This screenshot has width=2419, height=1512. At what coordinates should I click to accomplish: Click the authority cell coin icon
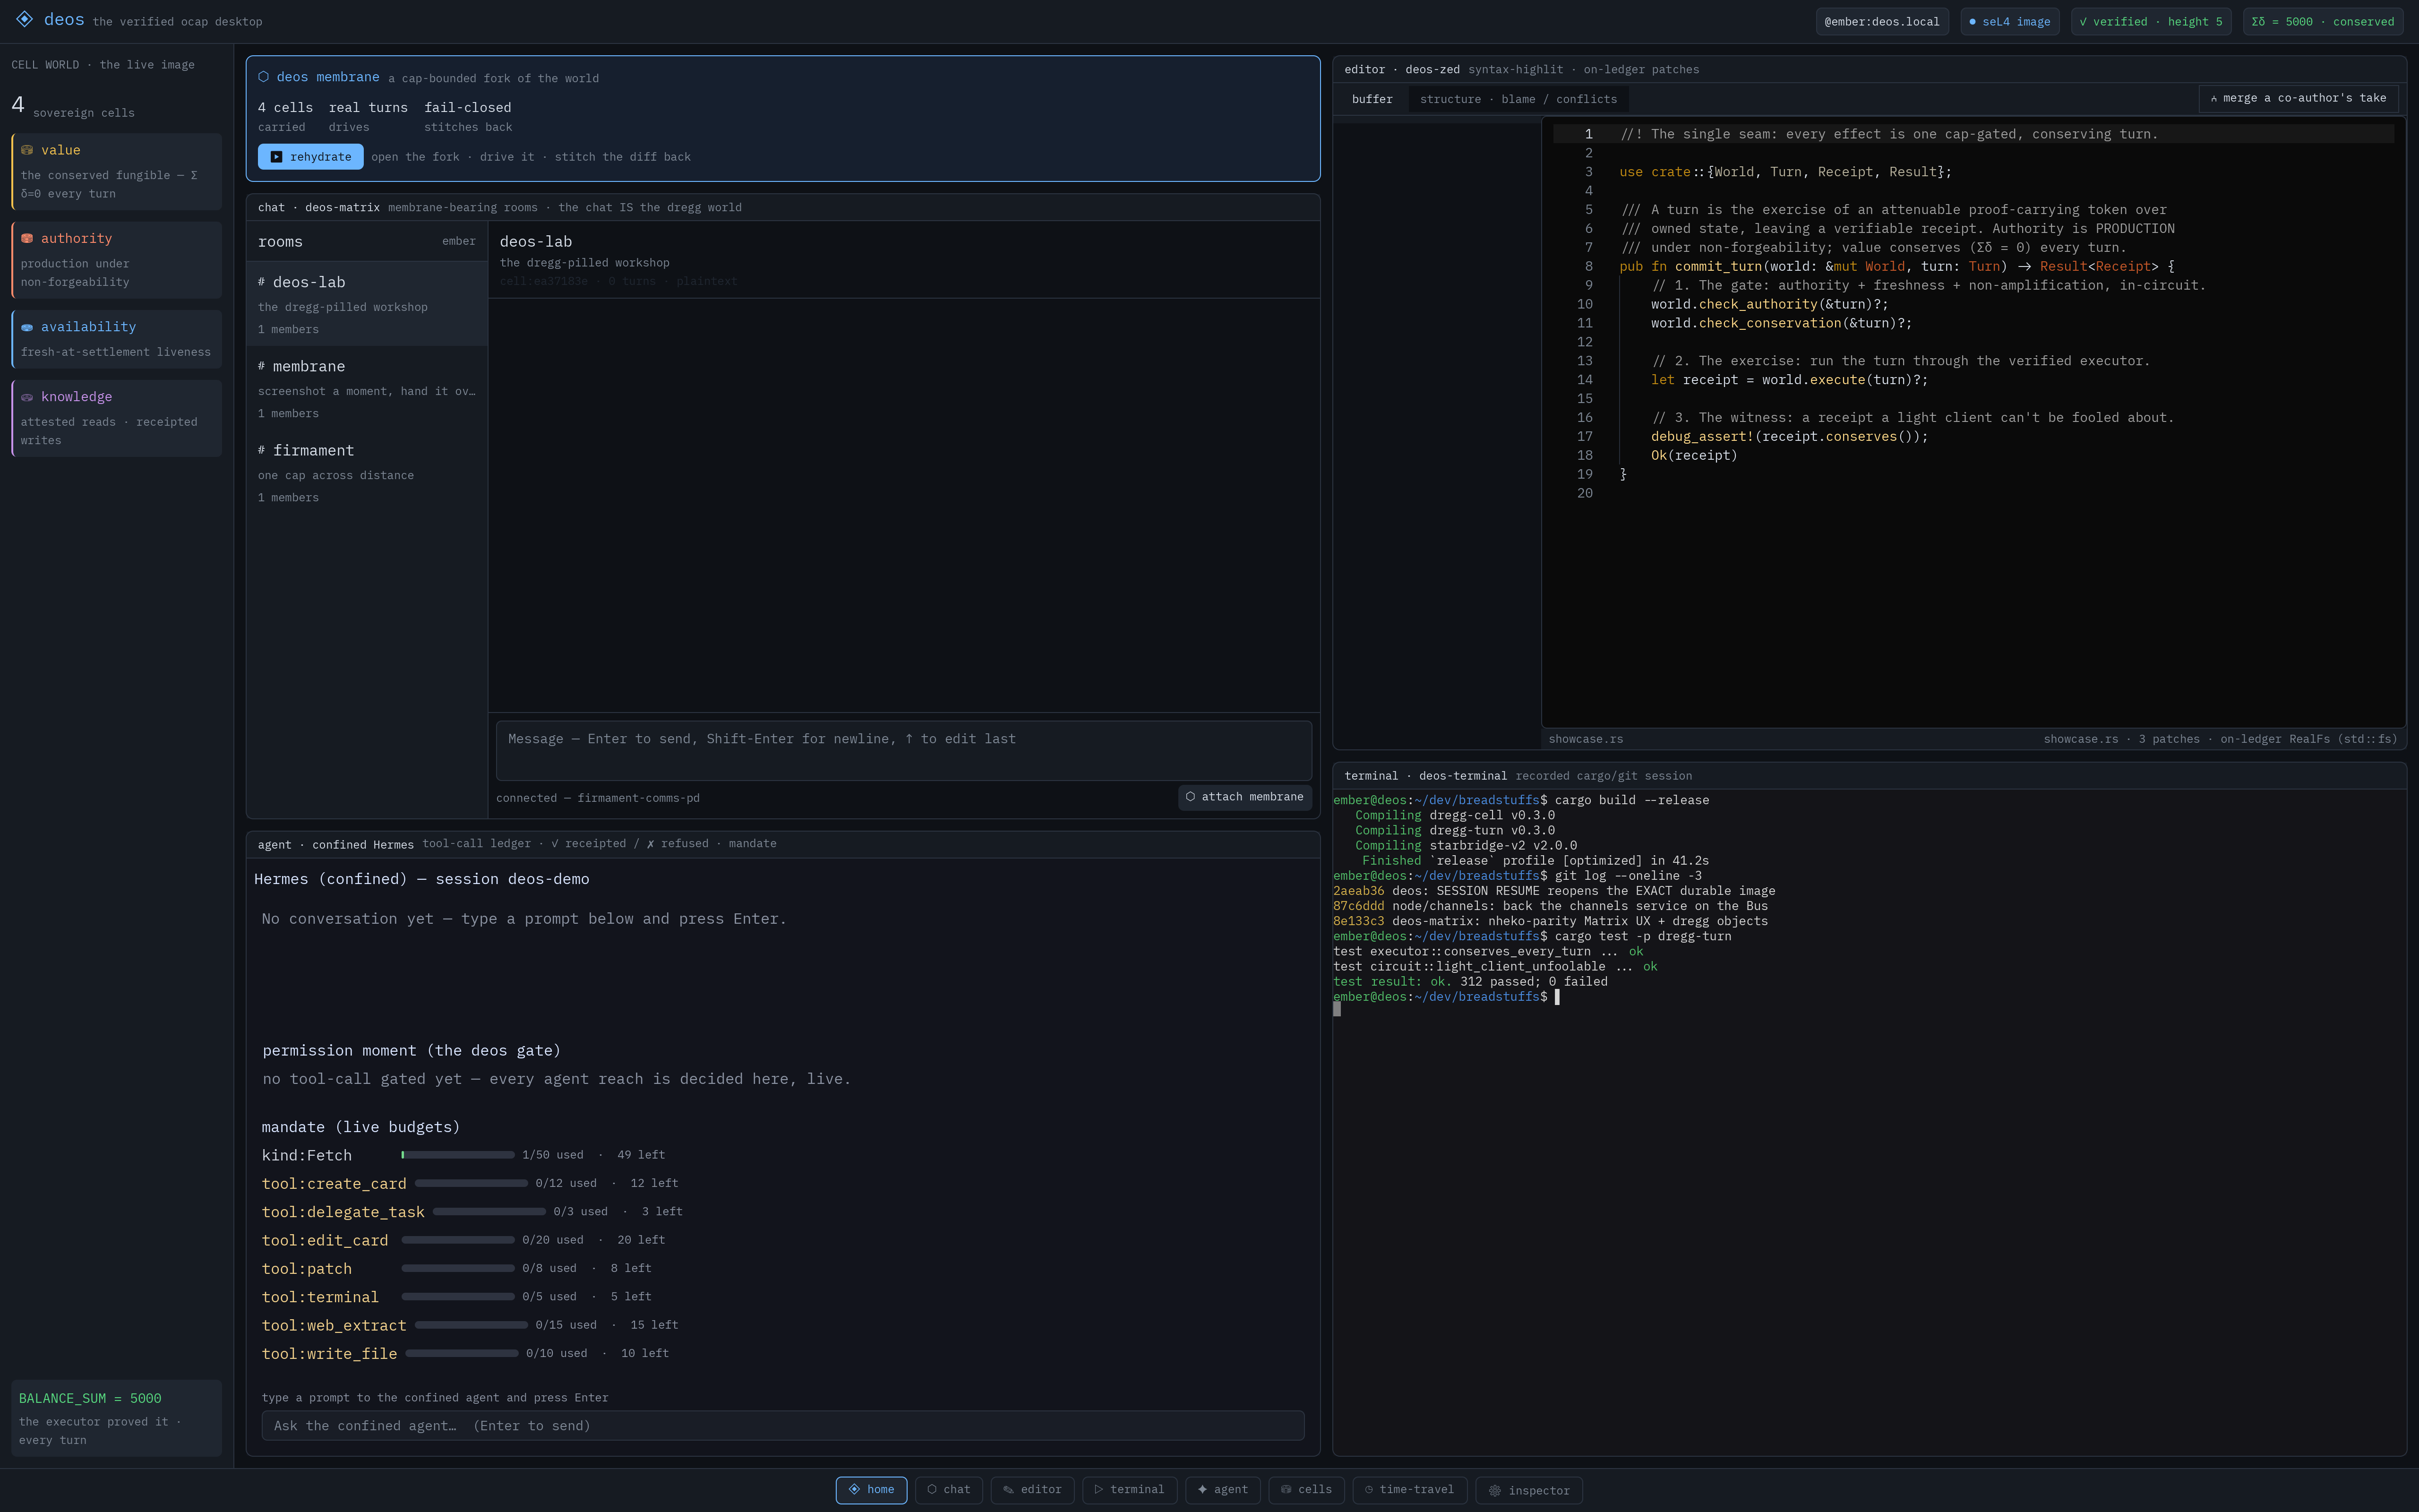pos(27,238)
